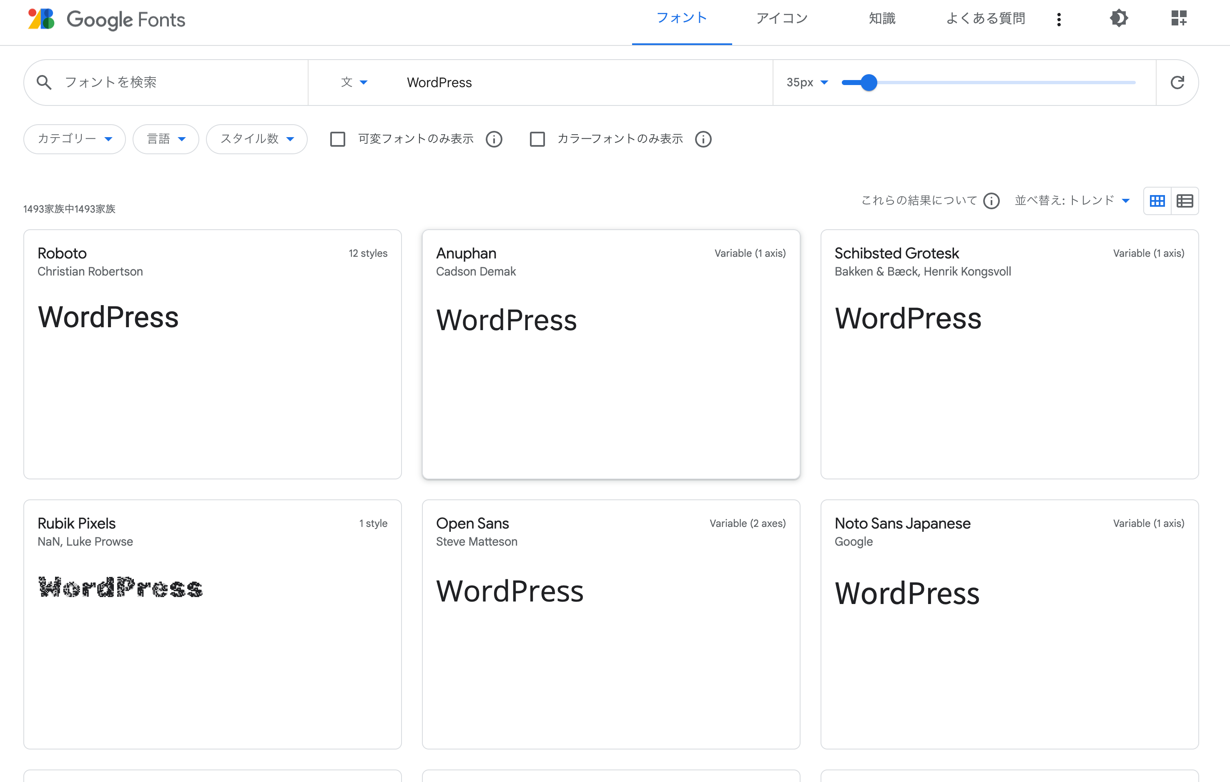
Task: Click the Cadson Demak designer name
Action: (476, 271)
